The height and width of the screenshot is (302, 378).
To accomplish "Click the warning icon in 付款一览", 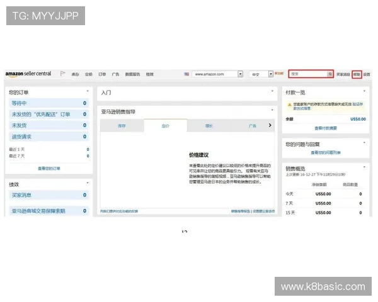I will point(290,104).
